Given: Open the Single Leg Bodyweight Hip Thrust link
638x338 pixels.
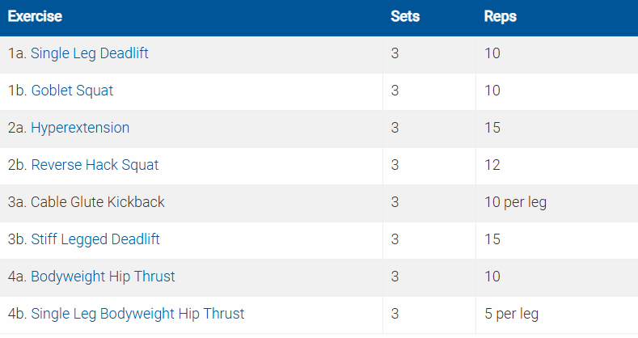Looking at the screenshot, I should click(137, 314).
